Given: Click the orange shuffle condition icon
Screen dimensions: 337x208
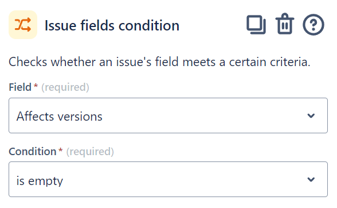Looking at the screenshot, I should (23, 25).
